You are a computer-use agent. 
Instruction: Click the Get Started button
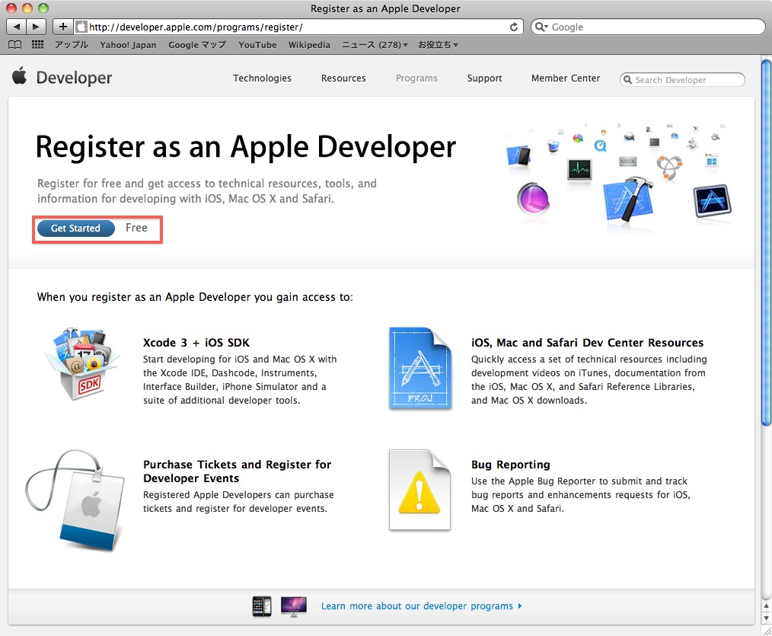tap(76, 228)
